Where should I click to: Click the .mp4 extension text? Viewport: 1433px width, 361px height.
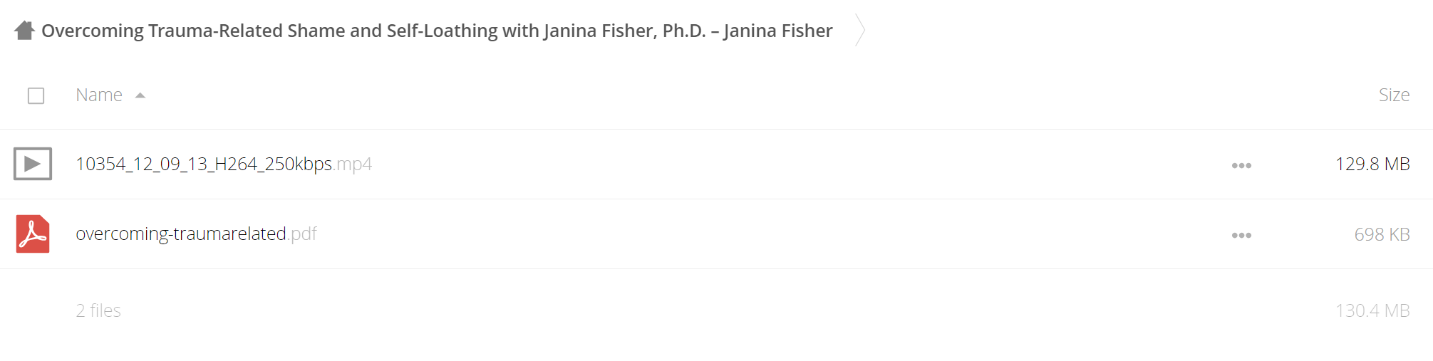pyautogui.click(x=353, y=164)
